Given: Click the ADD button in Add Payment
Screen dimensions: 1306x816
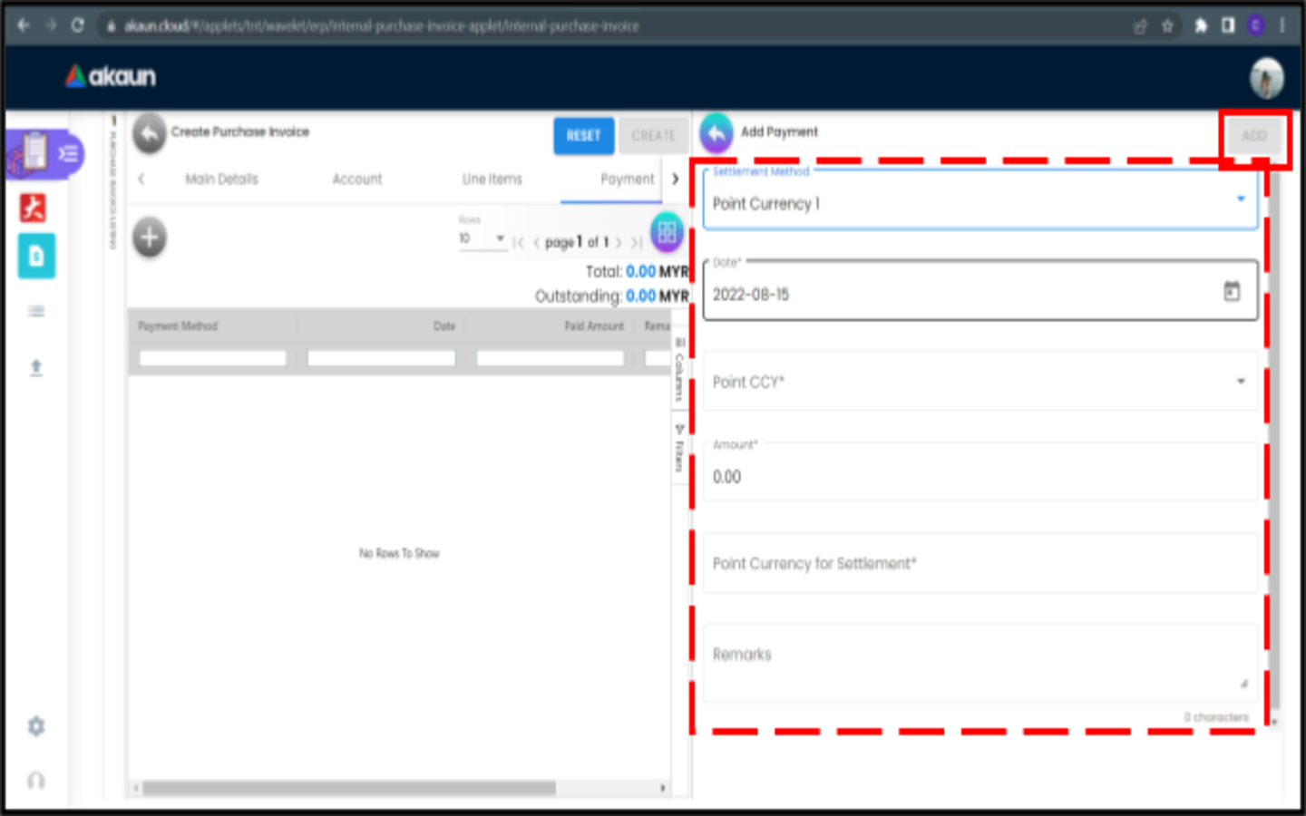Looking at the screenshot, I should coord(1254,136).
